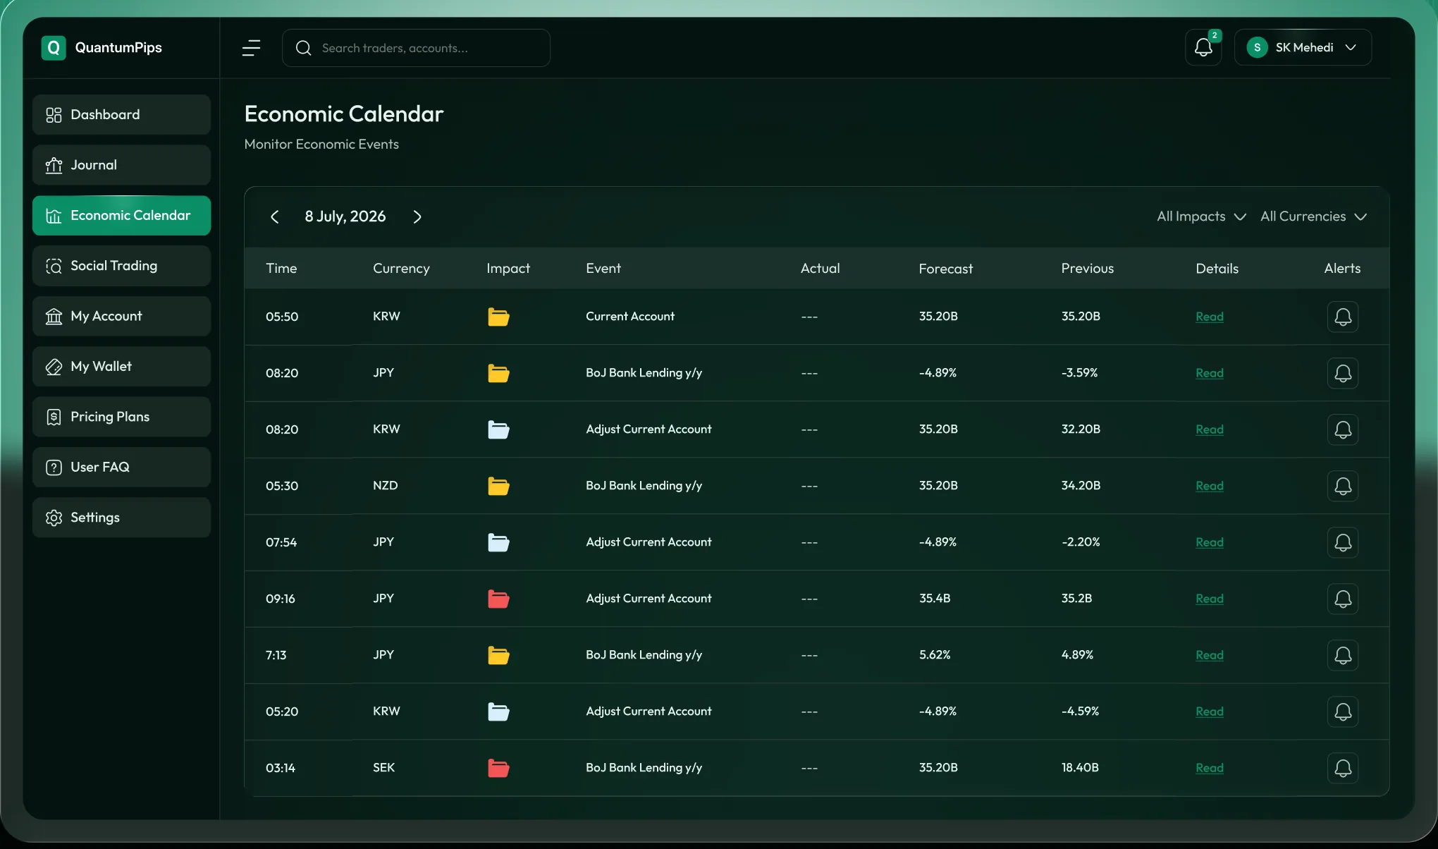This screenshot has width=1438, height=849.
Task: Set alert for 7:13 JPY event
Action: pos(1343,655)
